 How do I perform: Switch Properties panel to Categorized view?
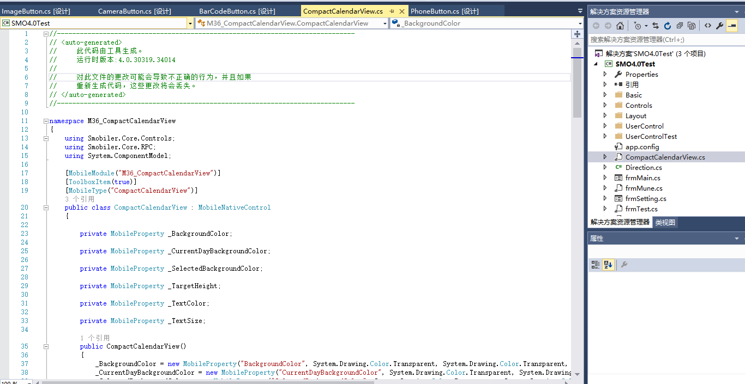click(x=596, y=265)
